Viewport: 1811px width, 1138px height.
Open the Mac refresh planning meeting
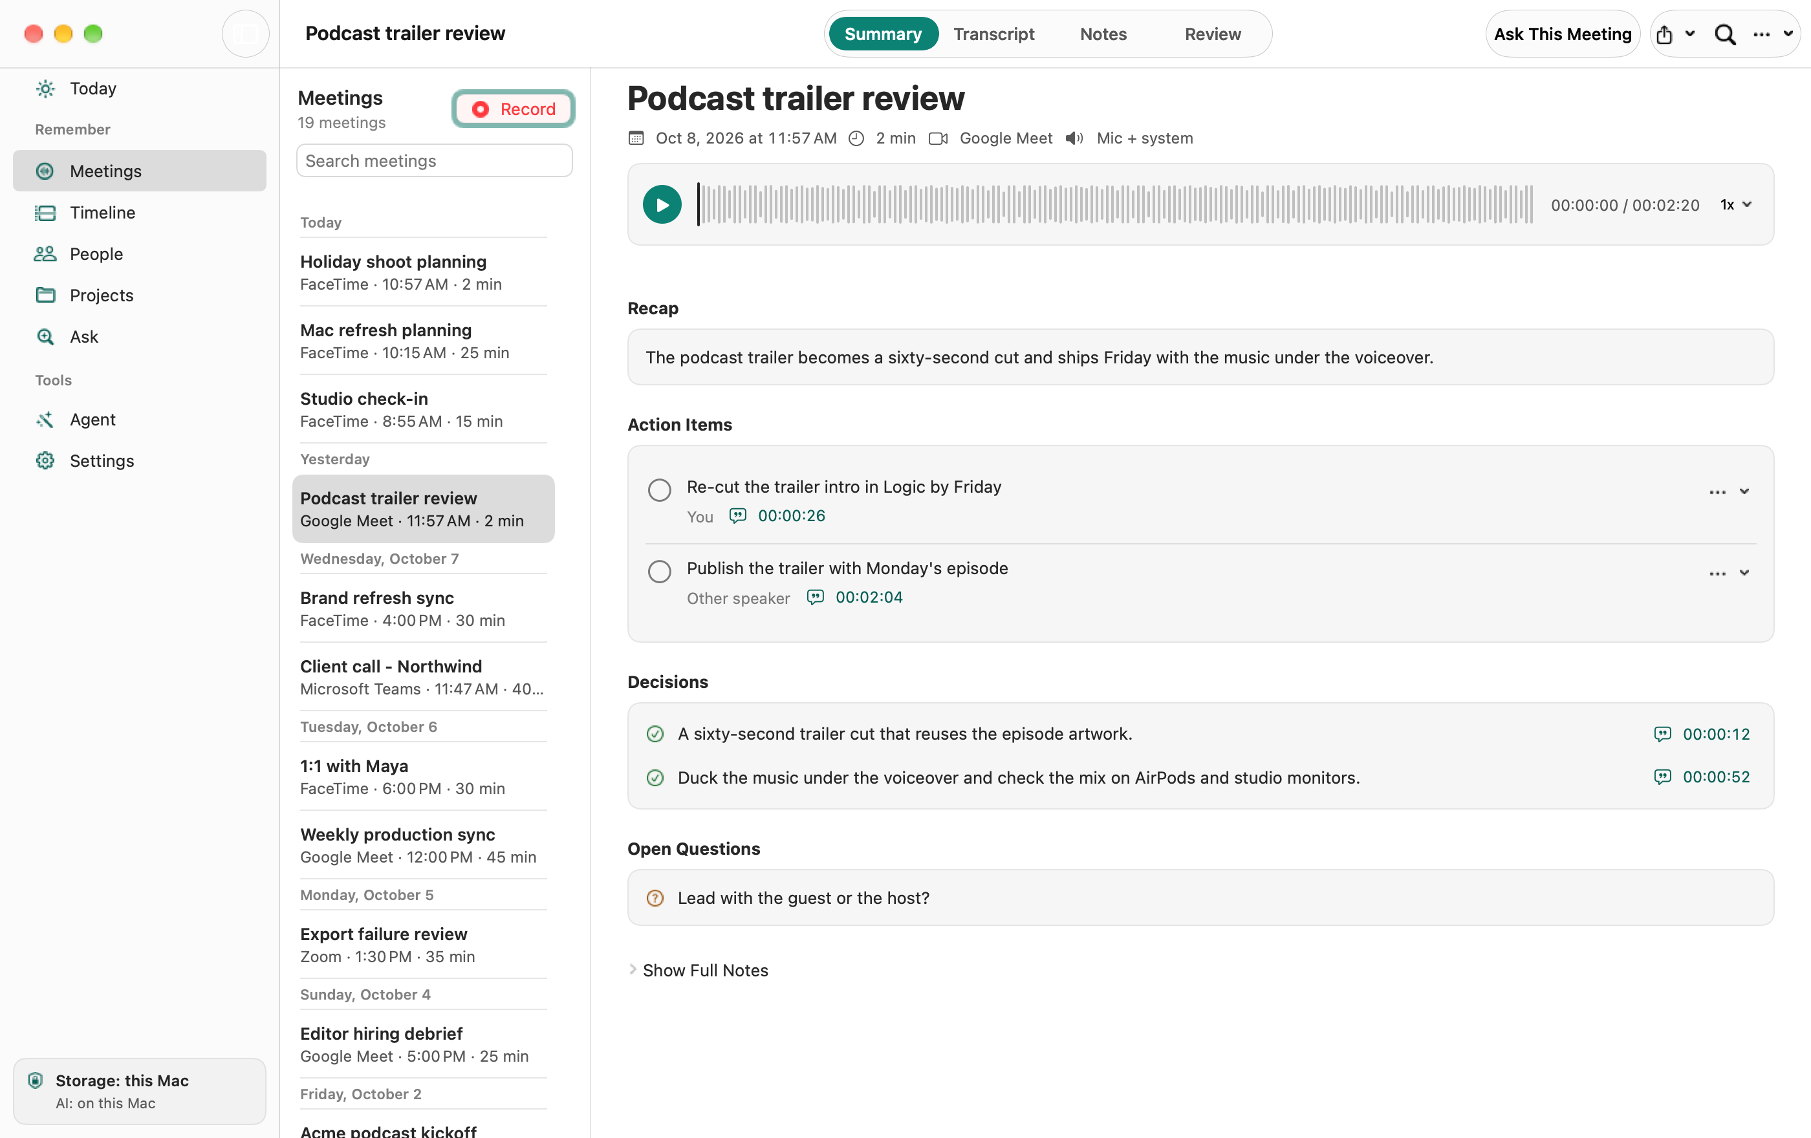click(x=424, y=341)
